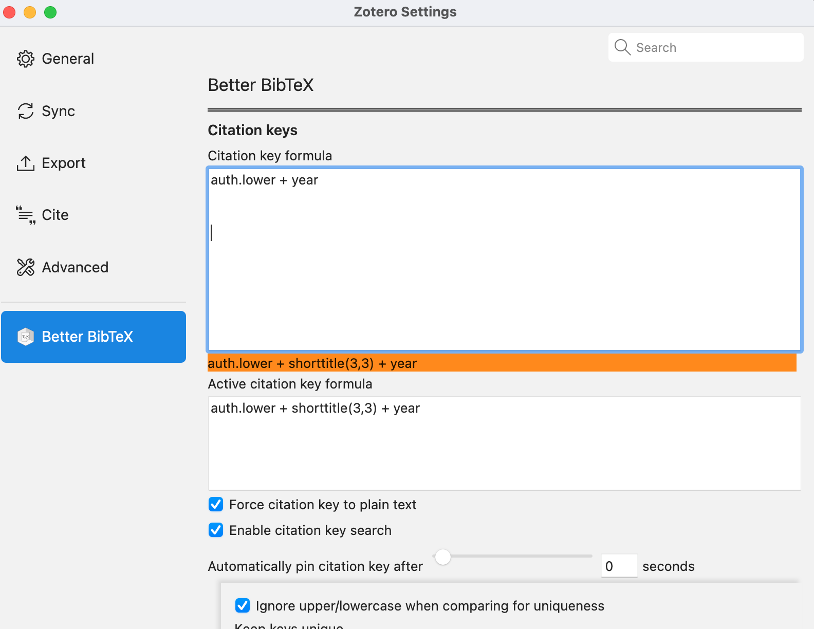This screenshot has width=814, height=629.
Task: Click the magnifying glass search icon
Action: click(622, 47)
